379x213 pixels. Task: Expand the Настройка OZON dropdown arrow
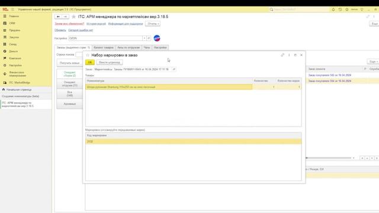click(x=144, y=38)
